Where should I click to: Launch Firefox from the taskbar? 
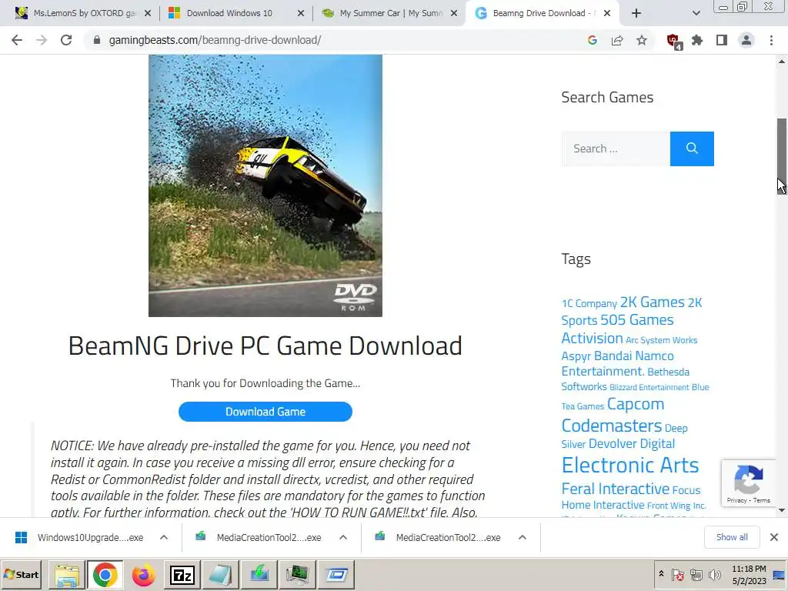(143, 575)
